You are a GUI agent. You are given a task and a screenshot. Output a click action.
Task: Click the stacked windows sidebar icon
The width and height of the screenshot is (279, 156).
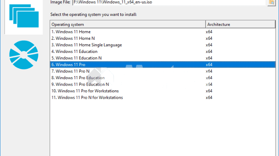click(x=24, y=16)
